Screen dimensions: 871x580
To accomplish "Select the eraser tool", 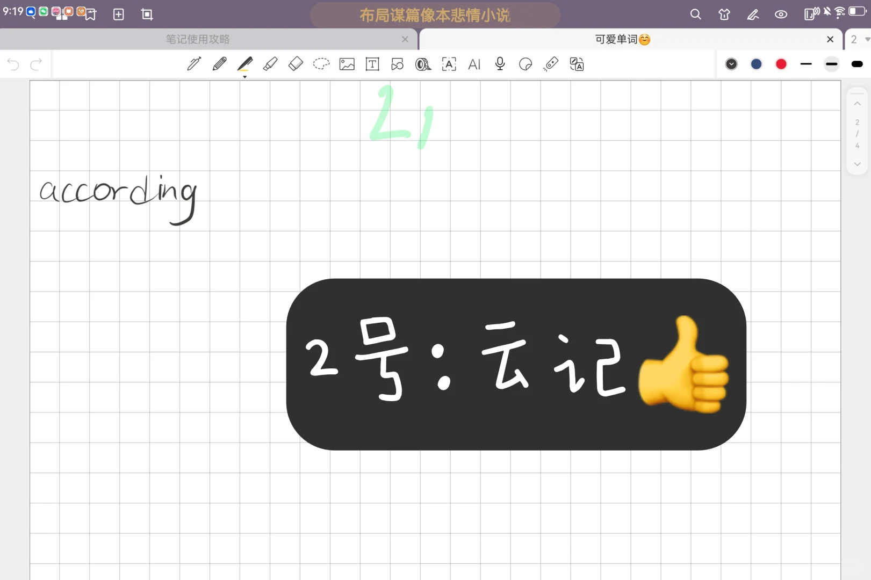I will (296, 64).
